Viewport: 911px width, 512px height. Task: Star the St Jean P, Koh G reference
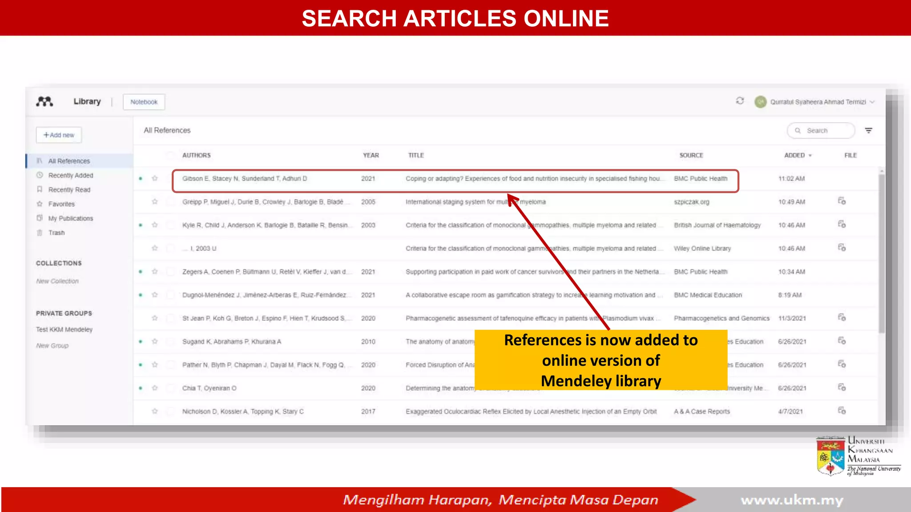(155, 318)
